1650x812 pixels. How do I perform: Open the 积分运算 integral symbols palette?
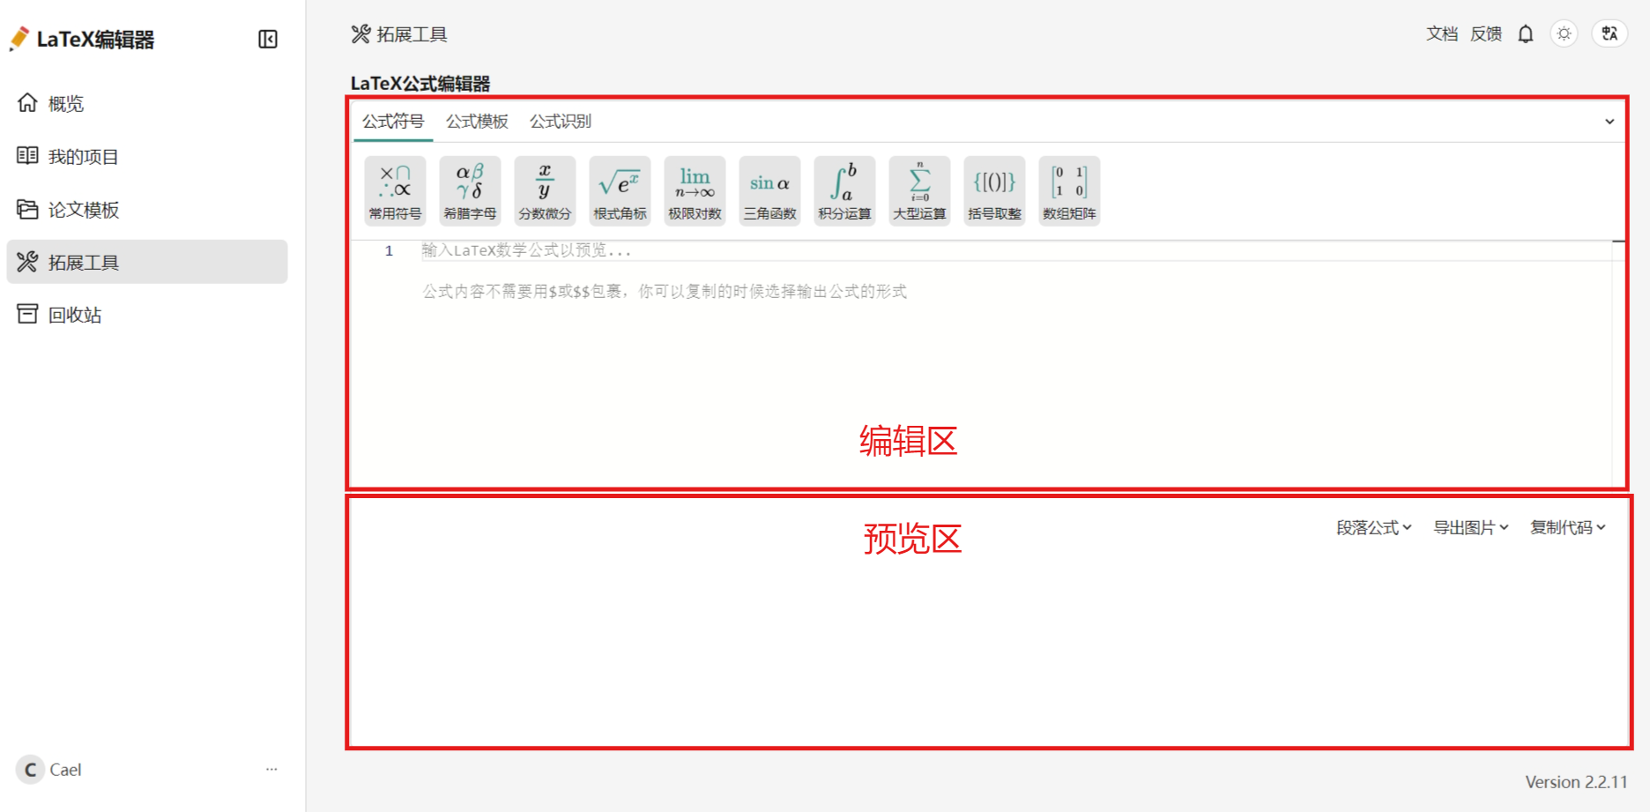click(x=844, y=190)
